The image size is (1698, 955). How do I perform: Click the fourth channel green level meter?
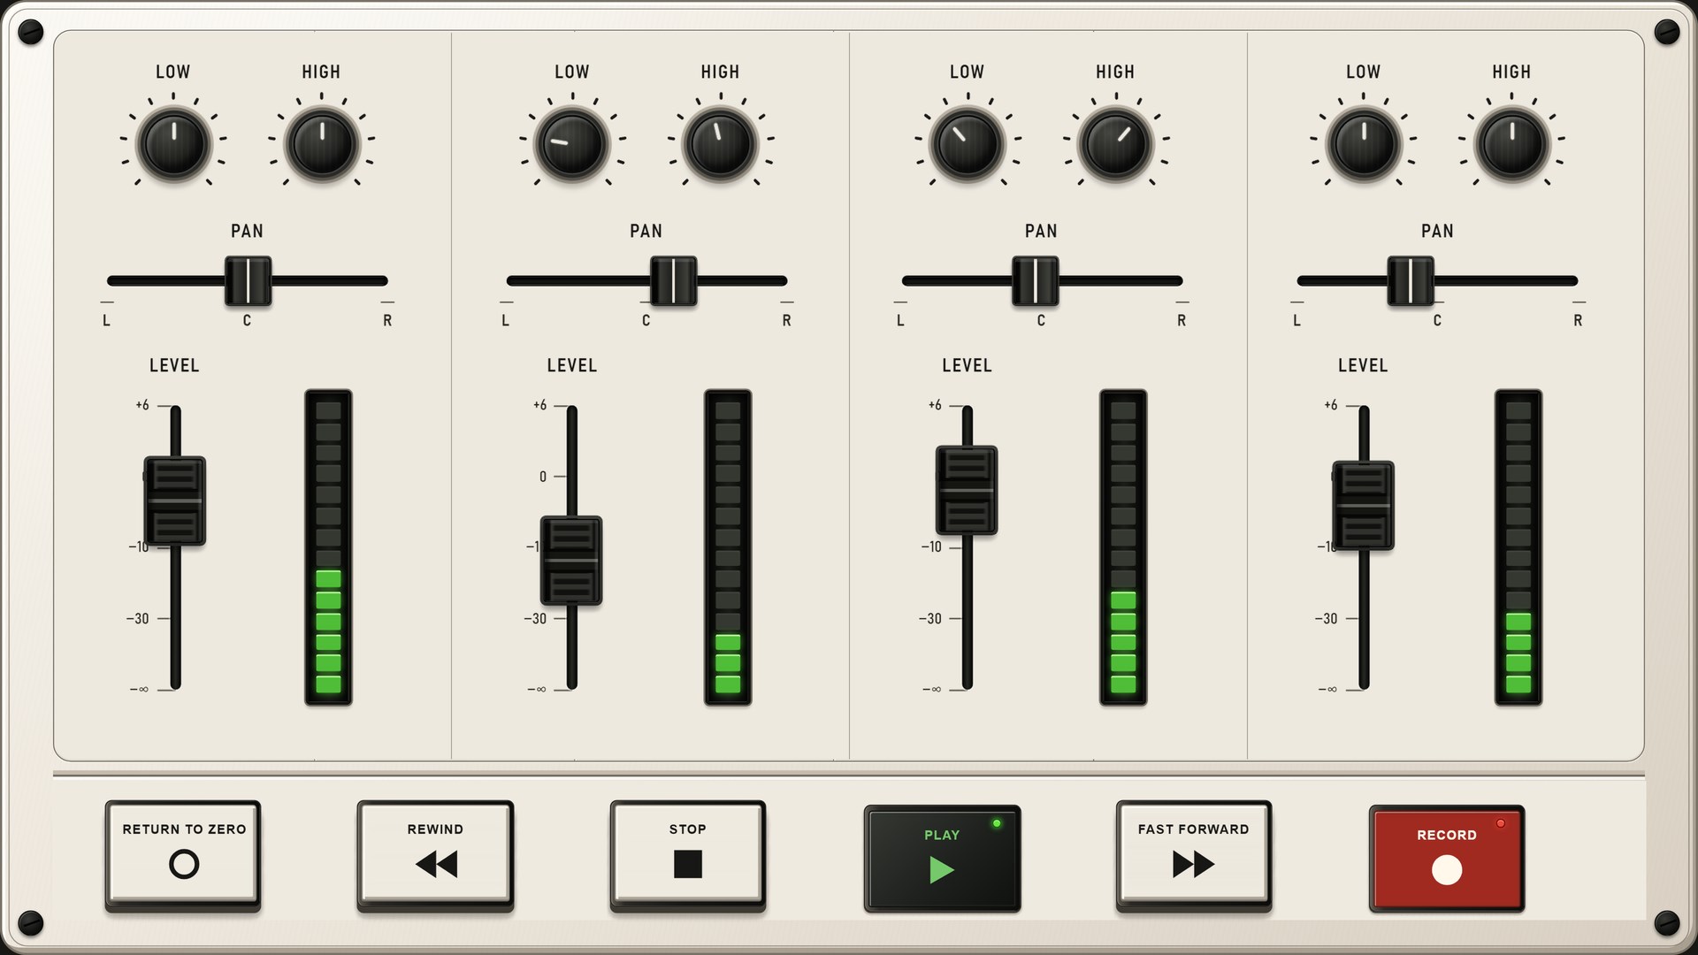pos(1518,547)
